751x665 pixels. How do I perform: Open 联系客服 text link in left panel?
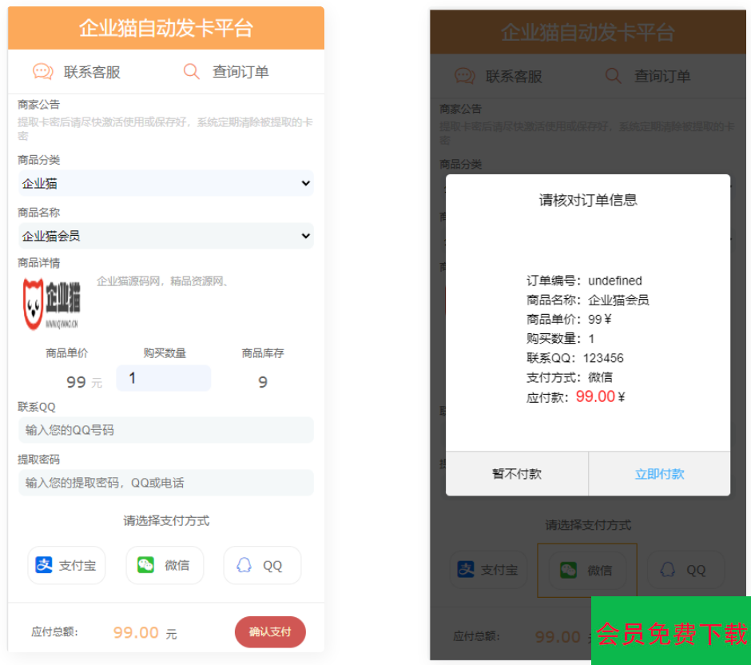pyautogui.click(x=92, y=72)
